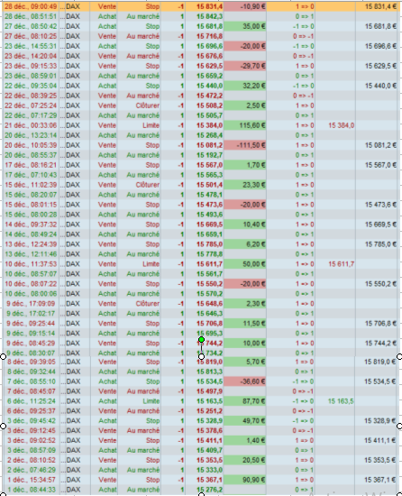Click date '15 déc., 08:20:07'
The width and height of the screenshot is (402, 496).
pos(31,195)
